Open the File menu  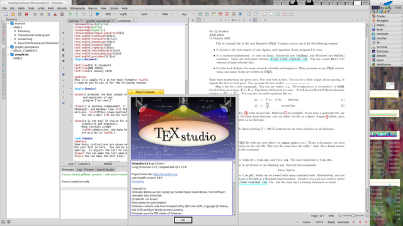click(4, 8)
